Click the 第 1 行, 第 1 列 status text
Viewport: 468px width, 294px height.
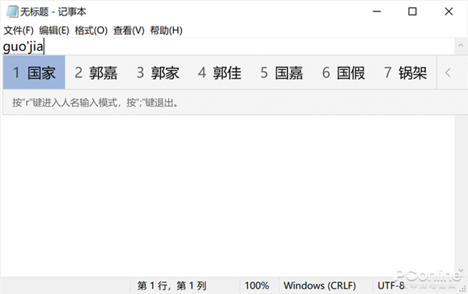click(172, 285)
